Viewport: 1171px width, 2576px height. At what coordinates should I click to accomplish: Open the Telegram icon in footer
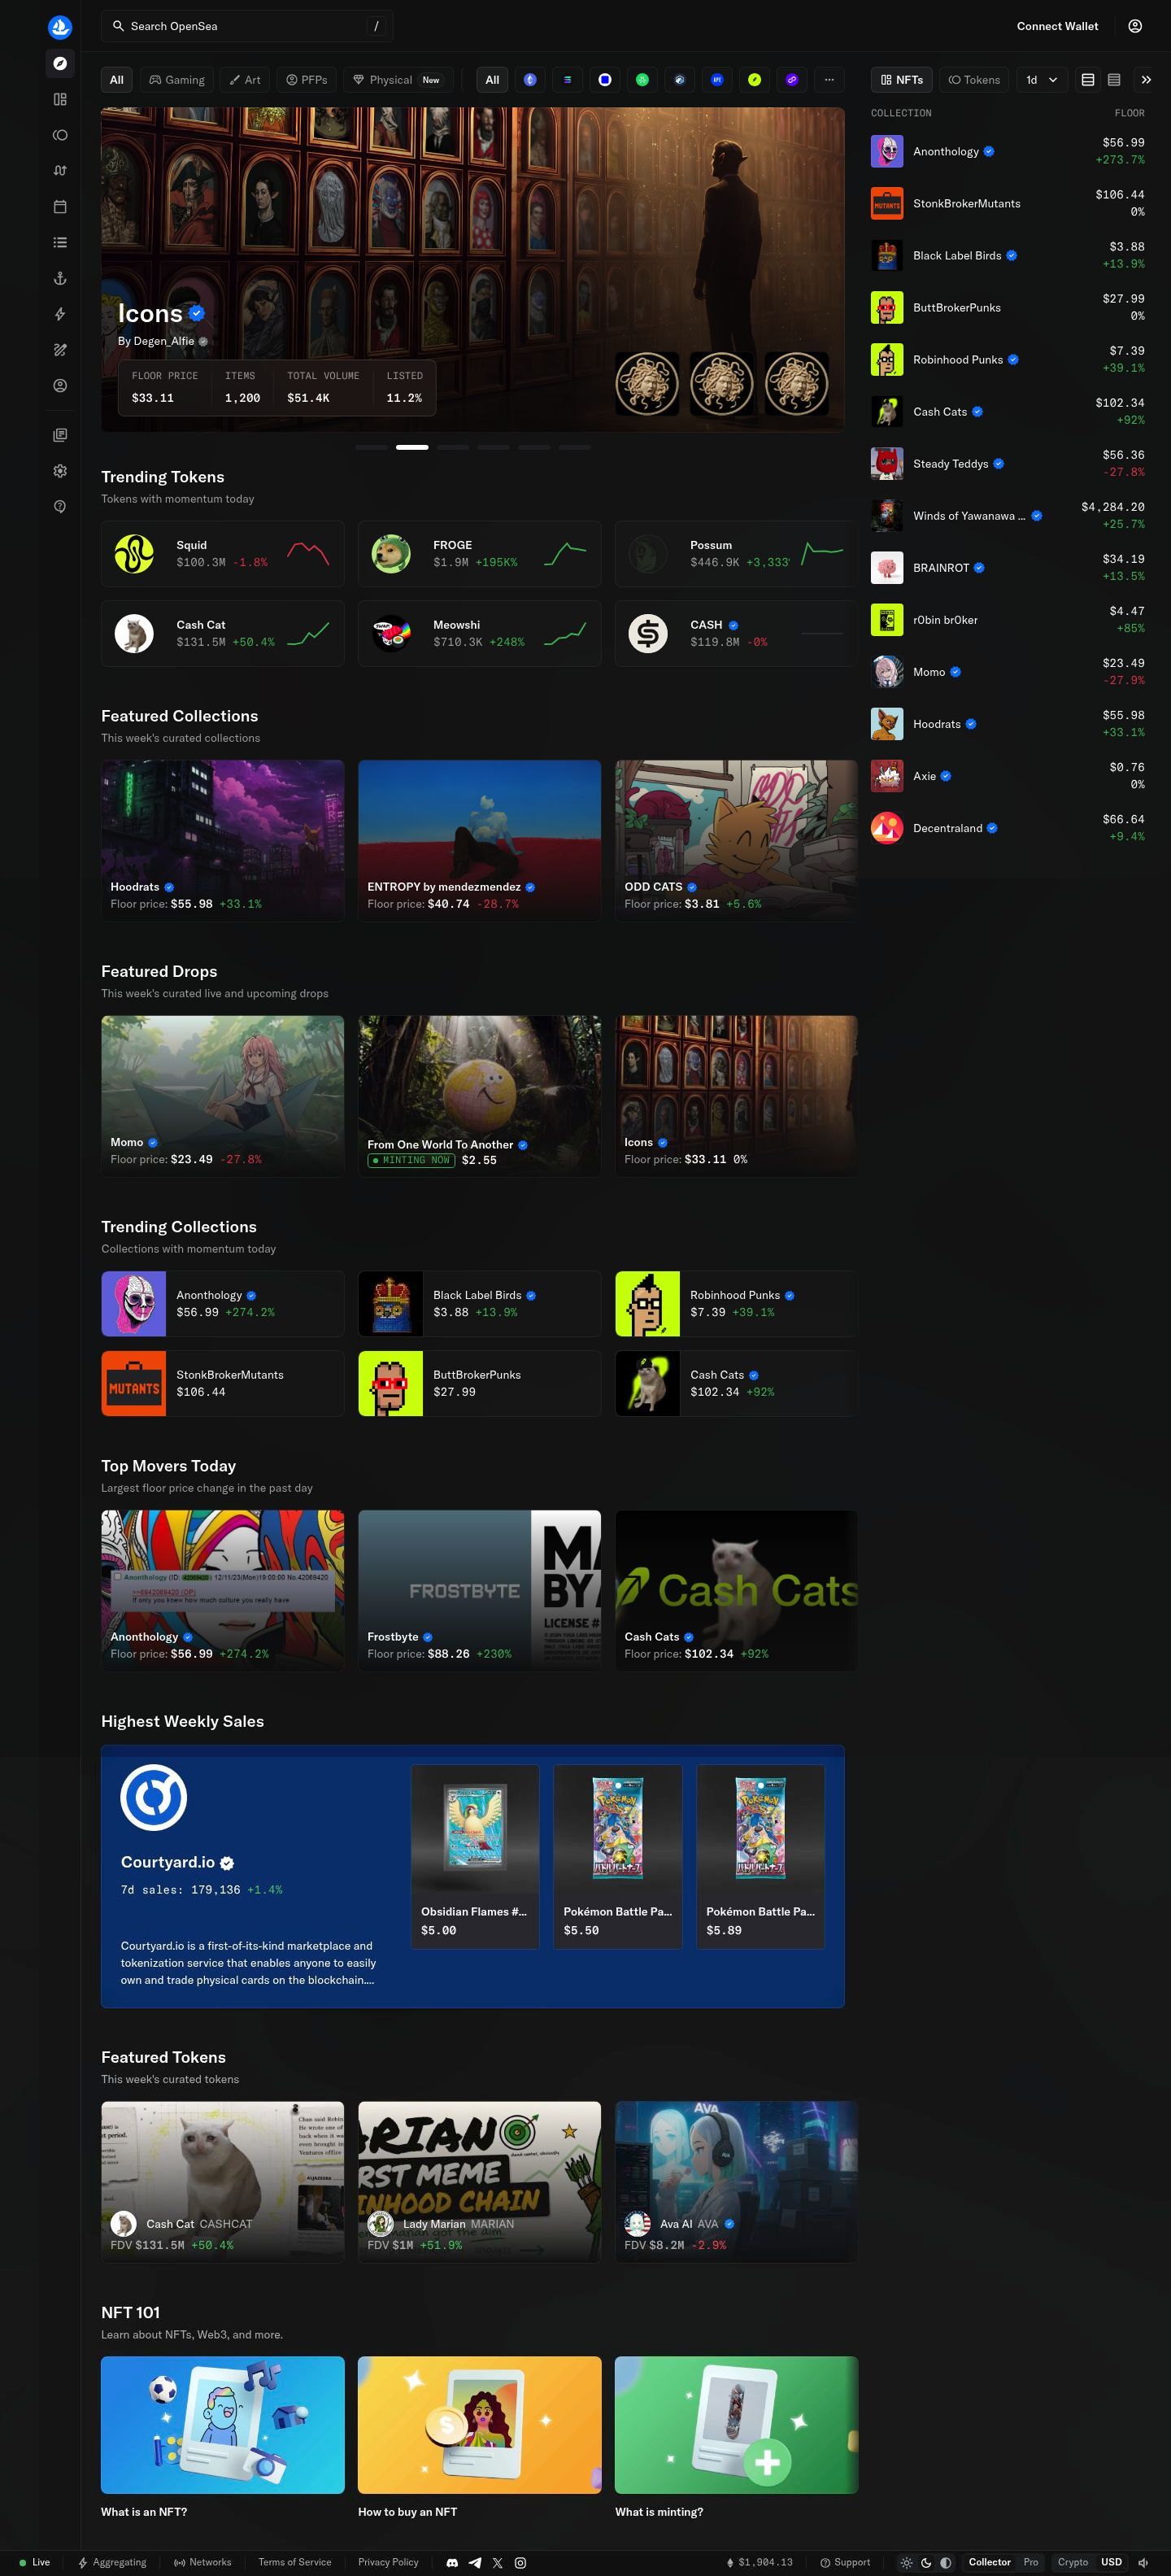click(475, 2563)
